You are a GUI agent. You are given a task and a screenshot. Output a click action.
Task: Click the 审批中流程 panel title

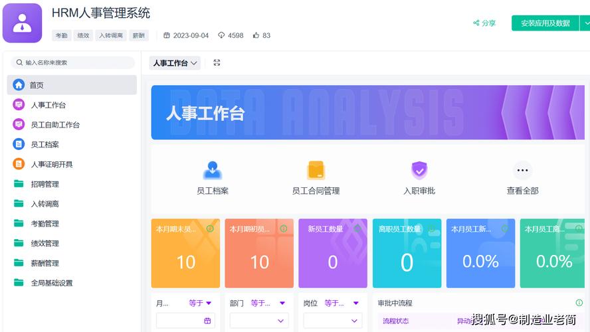395,303
